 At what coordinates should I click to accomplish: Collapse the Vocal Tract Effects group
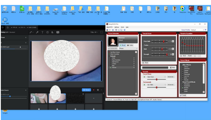pyautogui.click(x=181, y=82)
